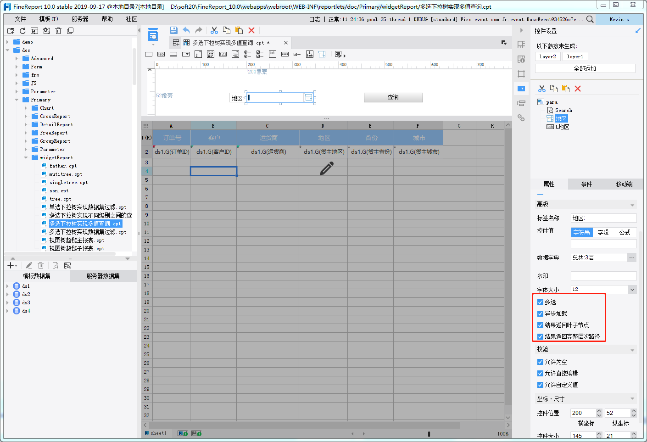Collapse the 高级 section

click(x=632, y=205)
